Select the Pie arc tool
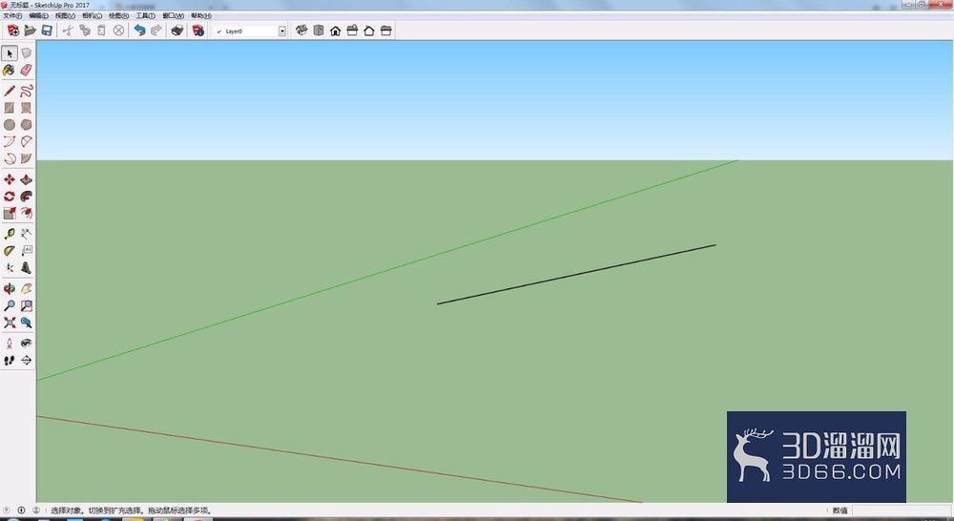 tap(26, 158)
